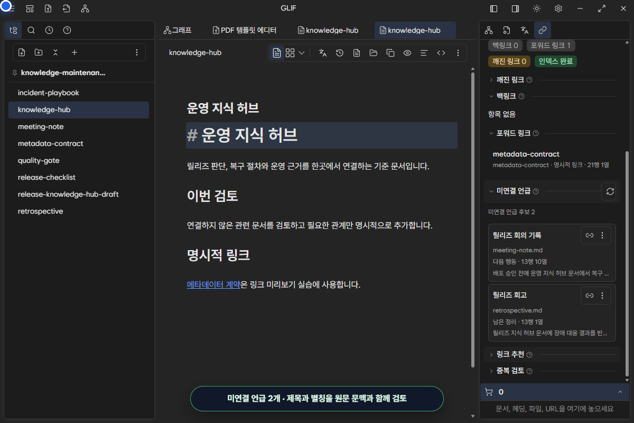Open more options for 릴리즈 회고
634x423 pixels.
click(x=603, y=296)
